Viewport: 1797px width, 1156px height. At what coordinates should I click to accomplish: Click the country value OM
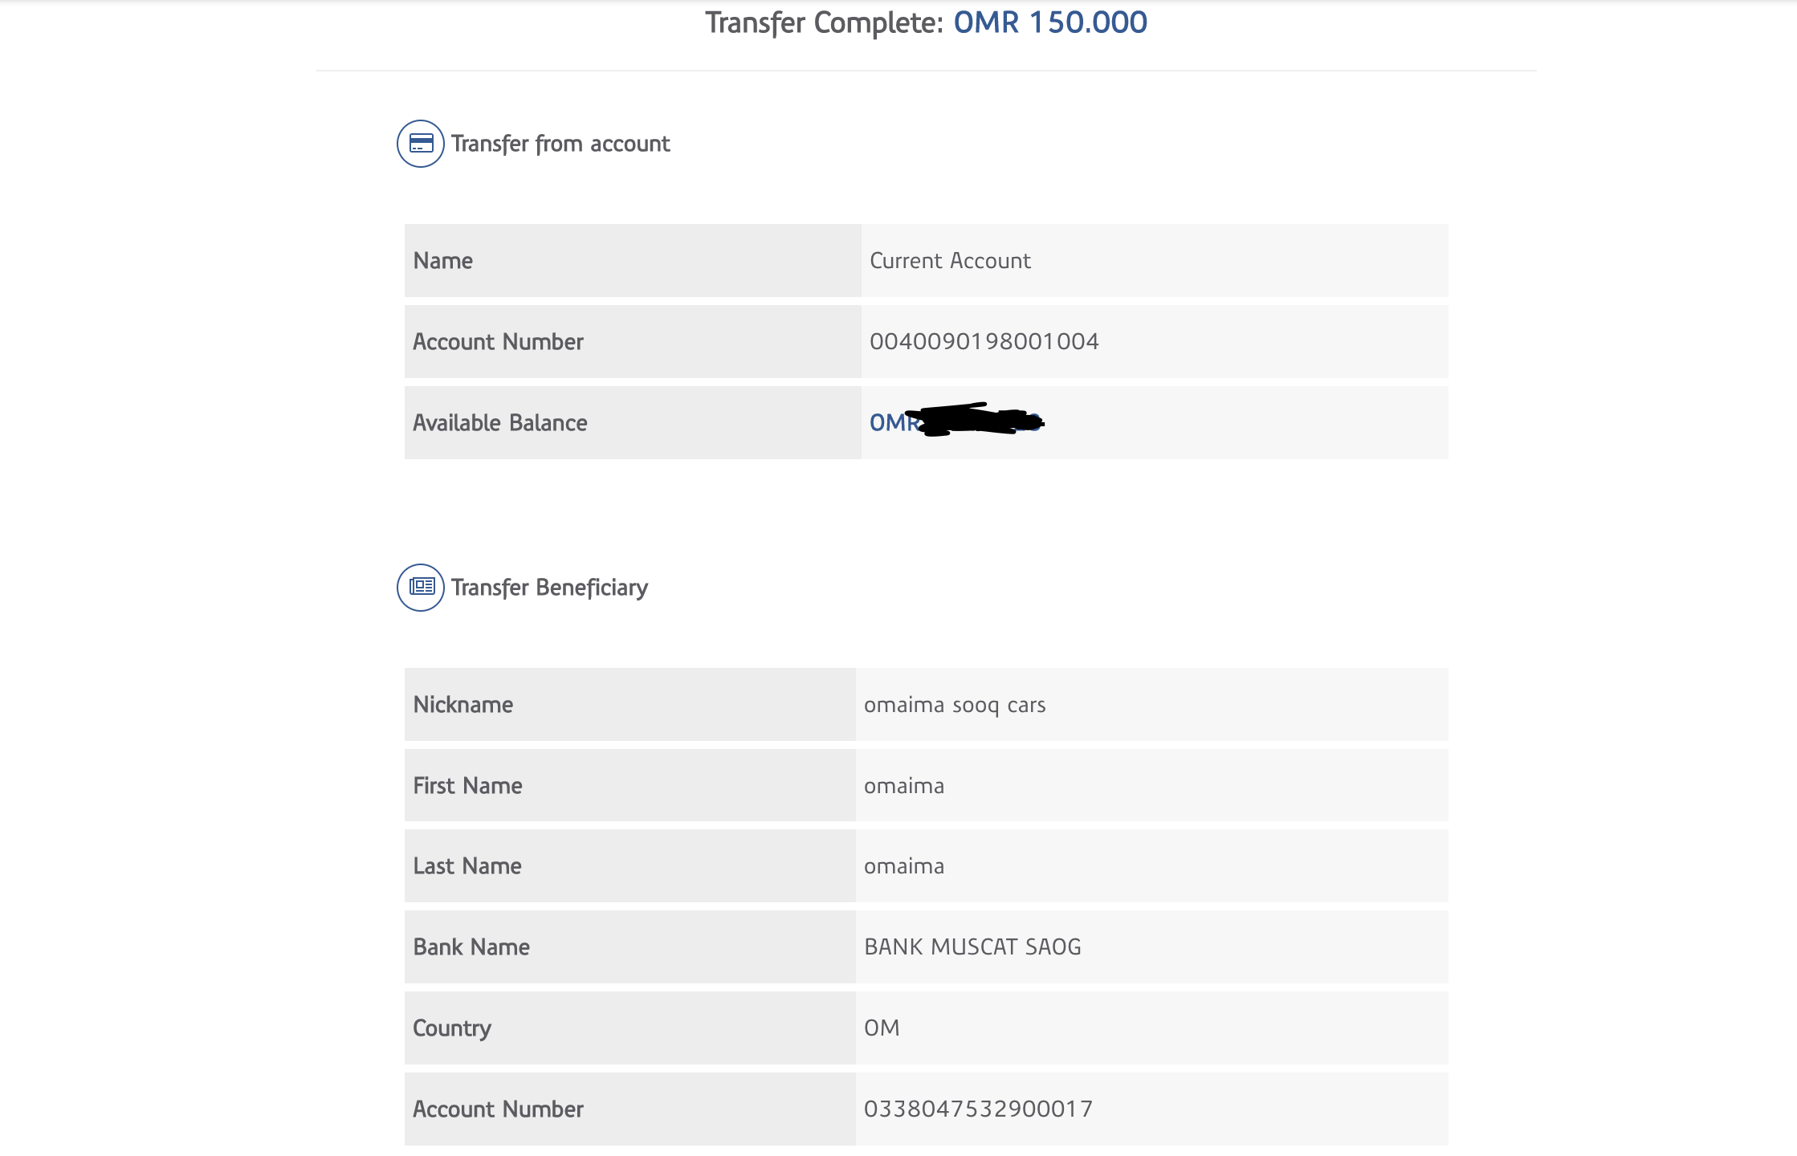point(881,1028)
